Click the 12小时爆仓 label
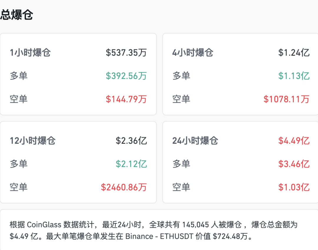The height and width of the screenshot is (250, 318). point(33,141)
